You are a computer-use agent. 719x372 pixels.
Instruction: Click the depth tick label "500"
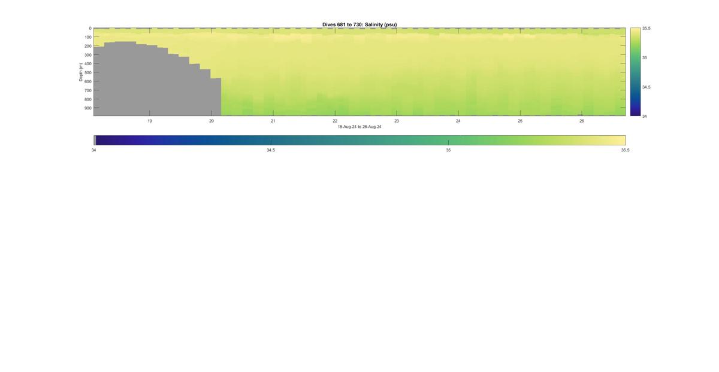coord(88,73)
